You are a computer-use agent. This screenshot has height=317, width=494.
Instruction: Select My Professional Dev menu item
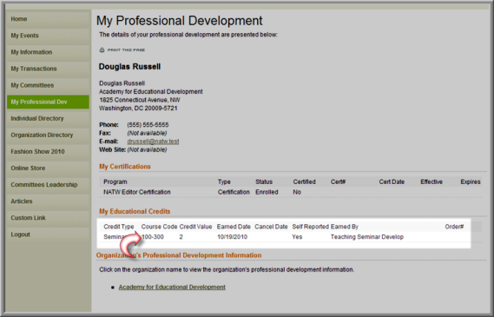coord(48,102)
